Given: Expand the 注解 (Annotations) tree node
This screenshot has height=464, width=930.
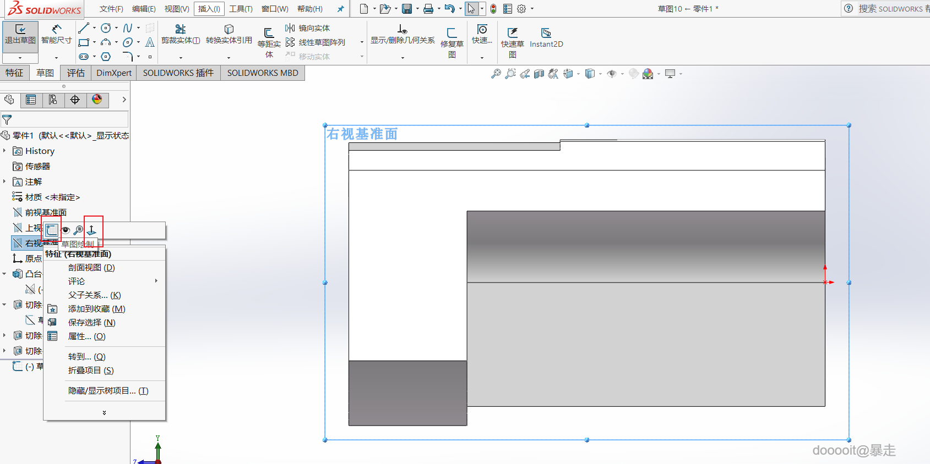Looking at the screenshot, I should [5, 181].
